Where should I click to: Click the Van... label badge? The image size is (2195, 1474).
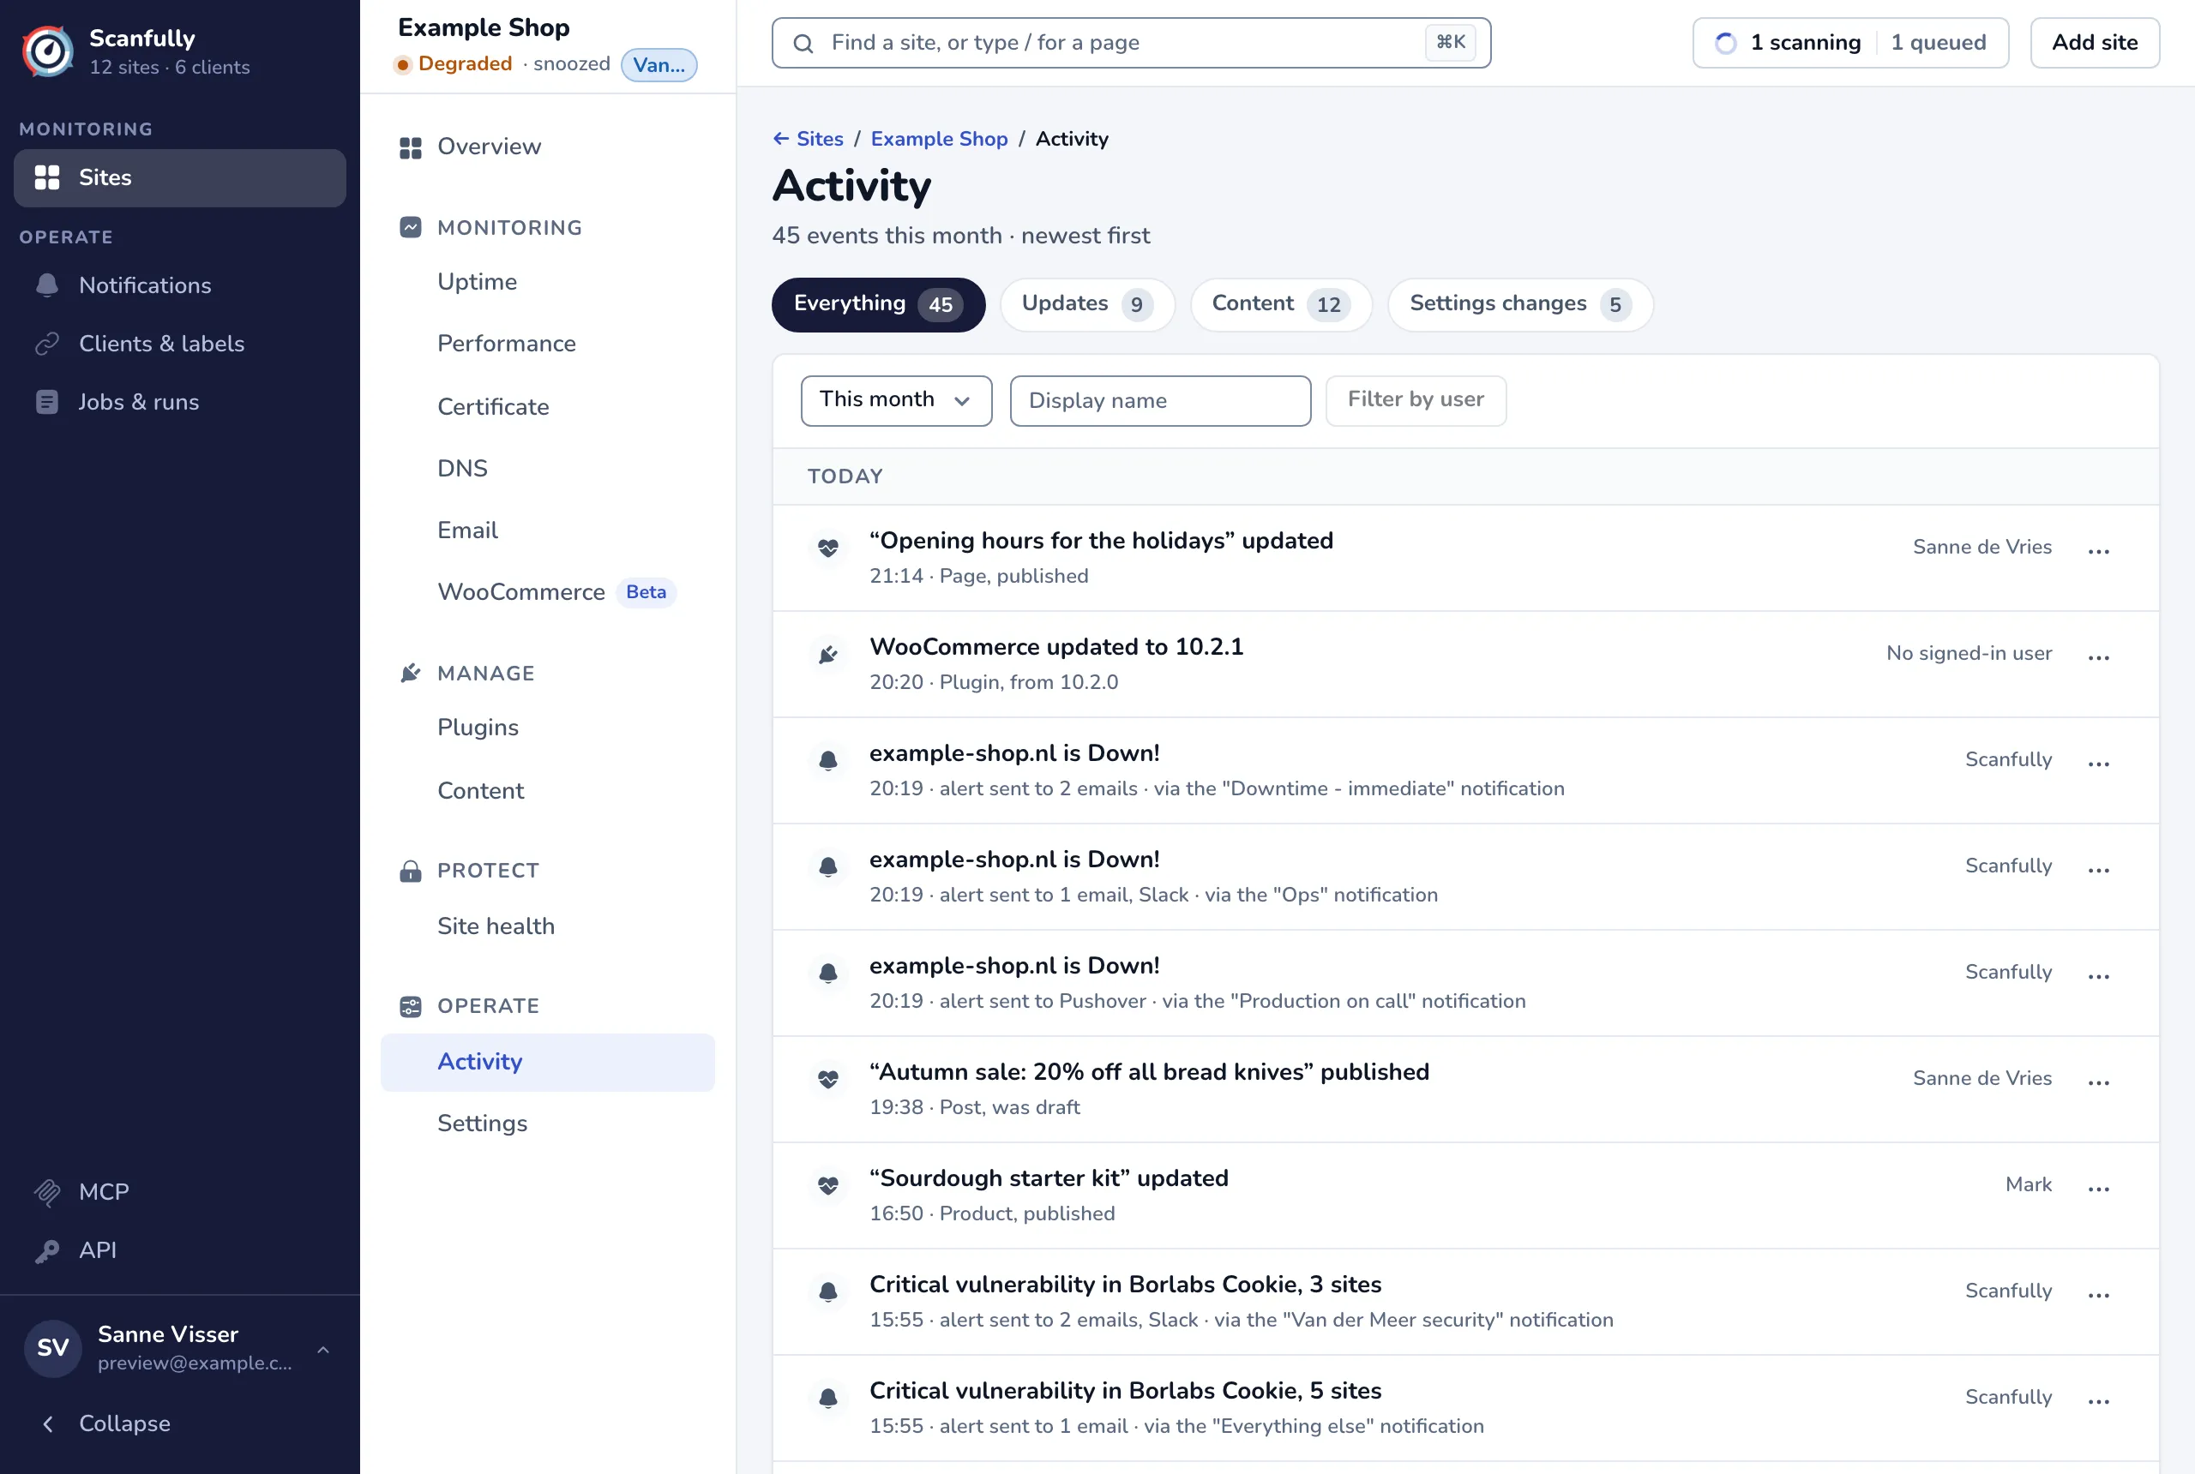(659, 65)
